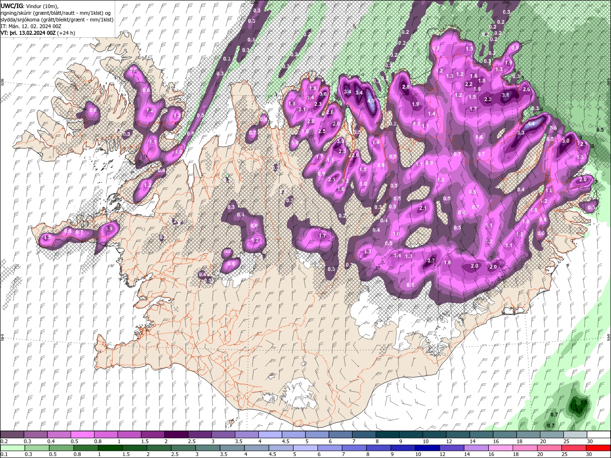
Task: Click the 2.2 snowfall value on map
Action: [469, 84]
